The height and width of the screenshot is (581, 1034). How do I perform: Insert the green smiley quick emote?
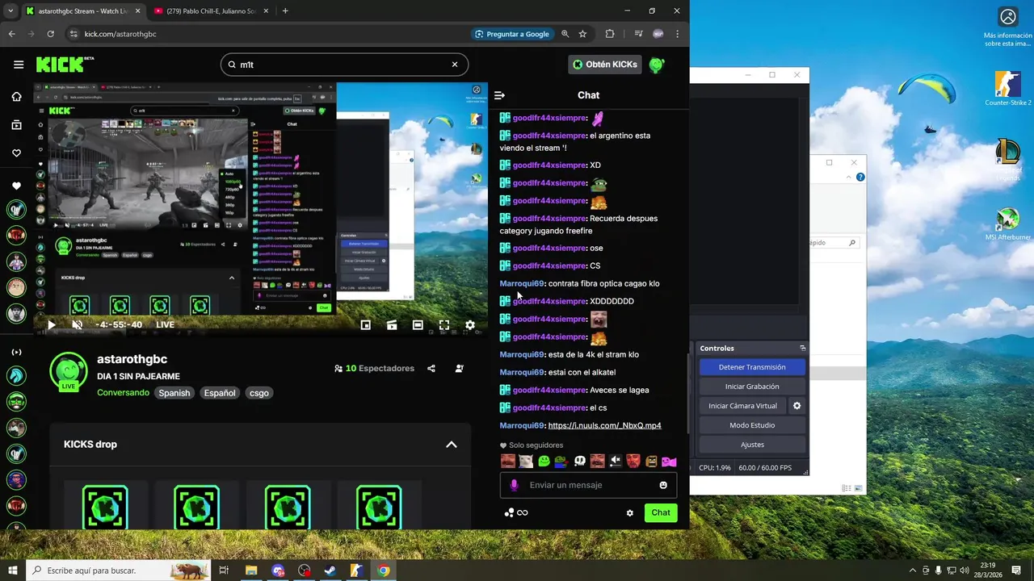544,462
